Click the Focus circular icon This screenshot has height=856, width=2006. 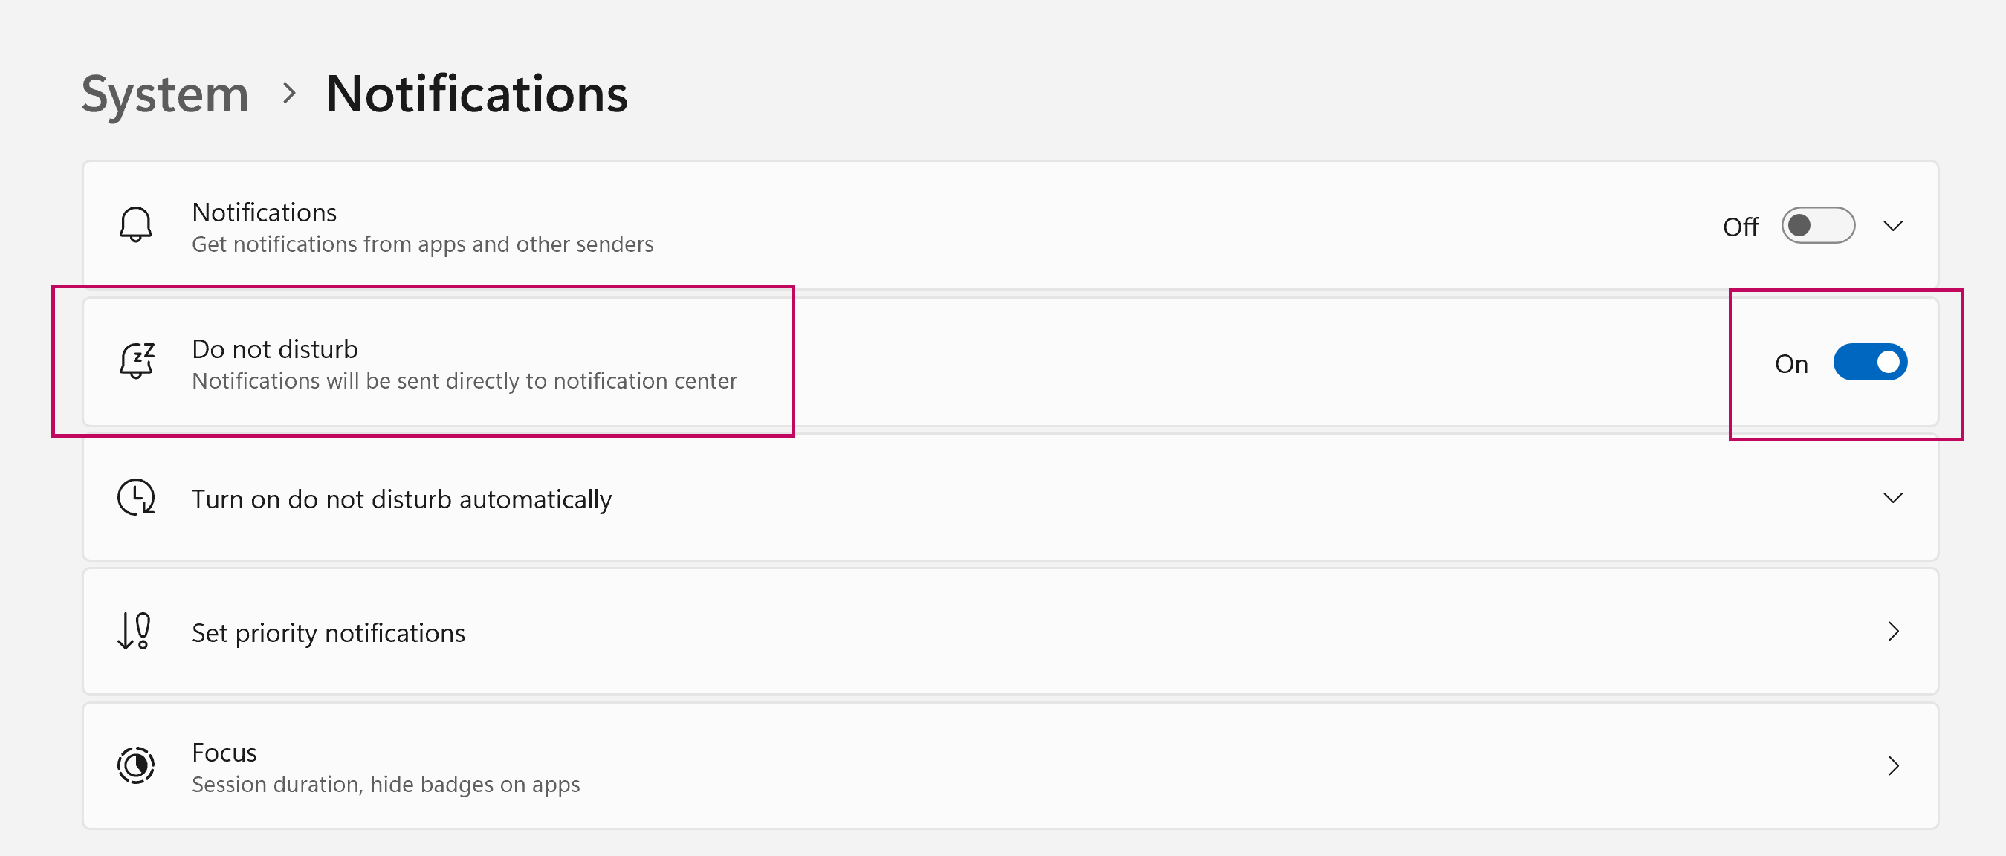136,766
